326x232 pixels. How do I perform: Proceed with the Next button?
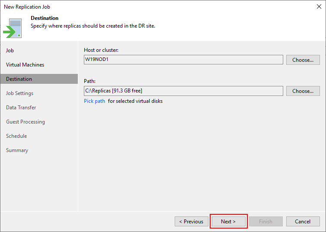(x=228, y=221)
